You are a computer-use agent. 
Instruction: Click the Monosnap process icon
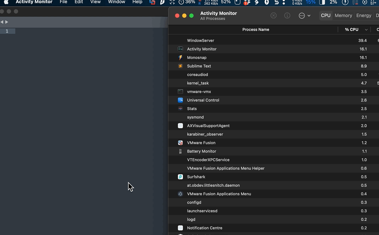click(x=180, y=58)
